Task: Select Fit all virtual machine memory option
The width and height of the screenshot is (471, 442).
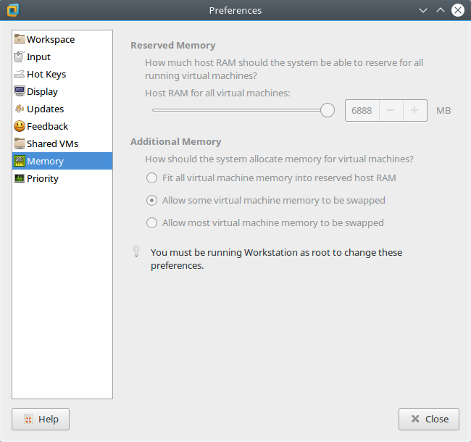Action: (151, 178)
